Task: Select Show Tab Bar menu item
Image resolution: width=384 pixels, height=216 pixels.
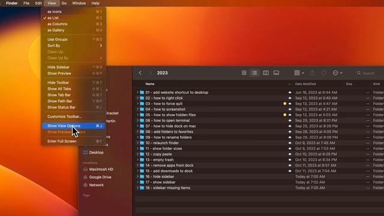Action: [73, 95]
